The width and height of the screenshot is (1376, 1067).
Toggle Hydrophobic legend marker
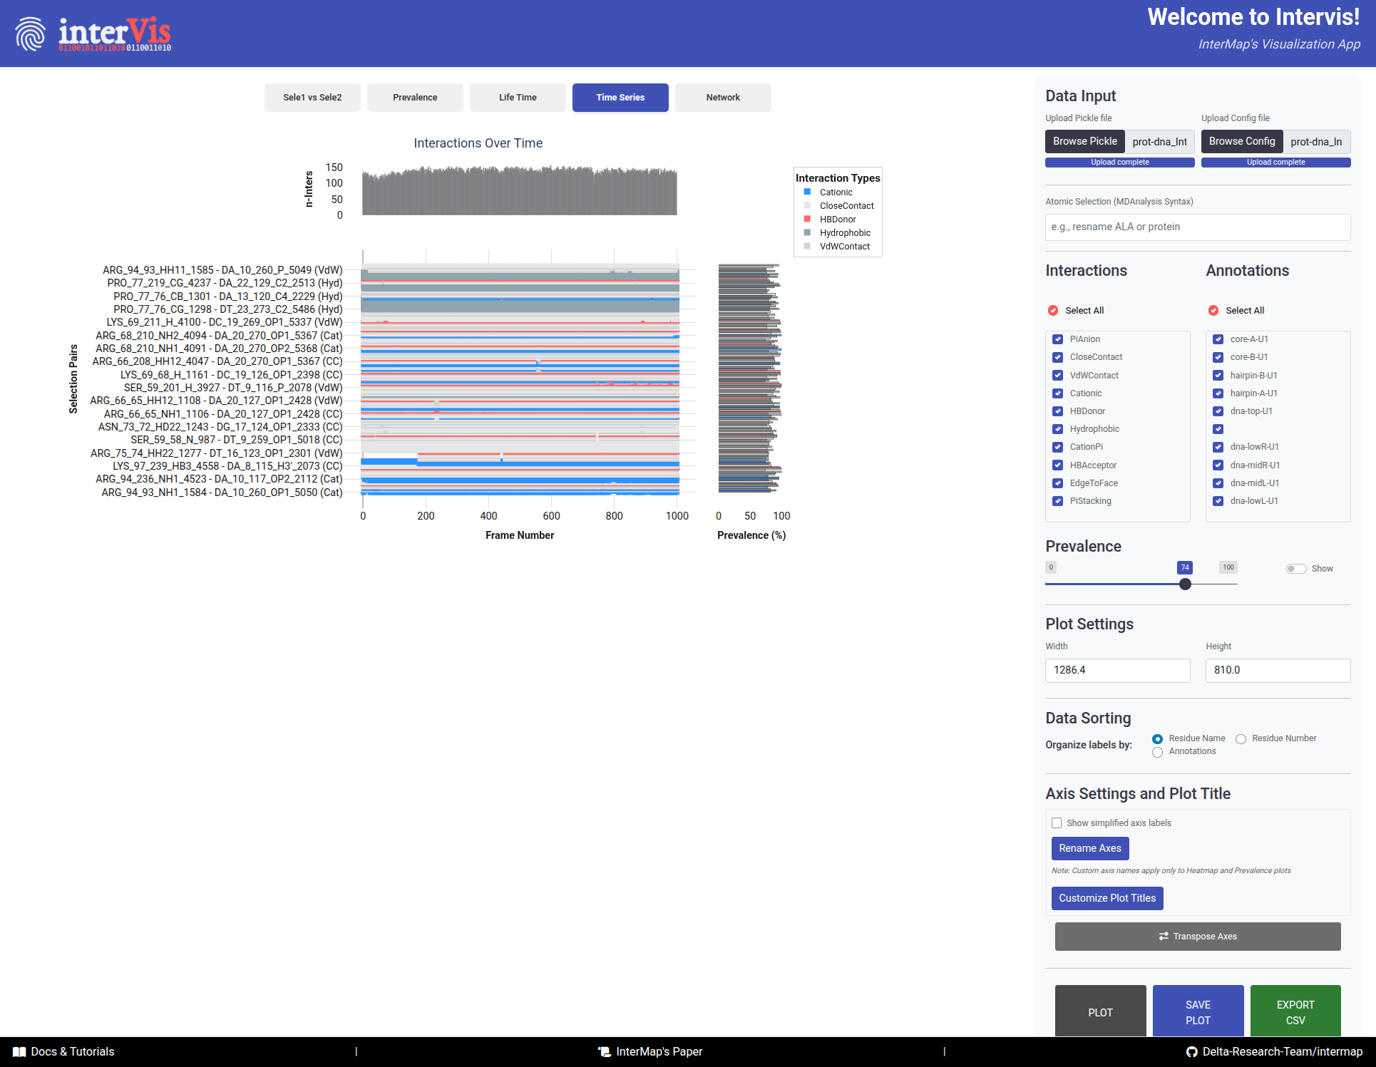coord(807,232)
